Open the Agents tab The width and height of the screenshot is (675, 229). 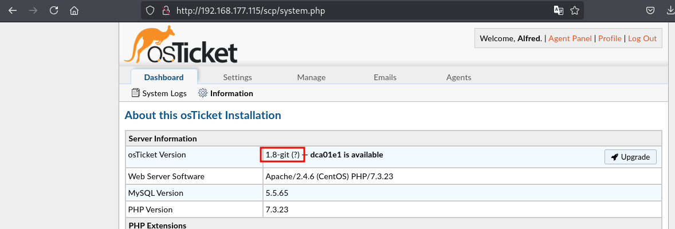[x=458, y=77]
